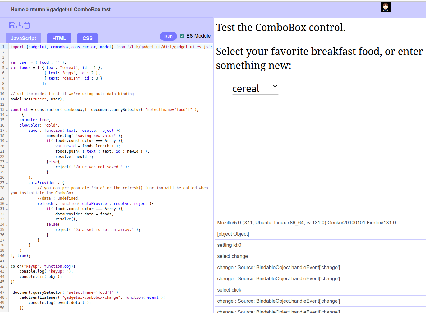This screenshot has width=426, height=313.
Task: Click the model.set("user", user); code line
Action: pyautogui.click(x=37, y=99)
